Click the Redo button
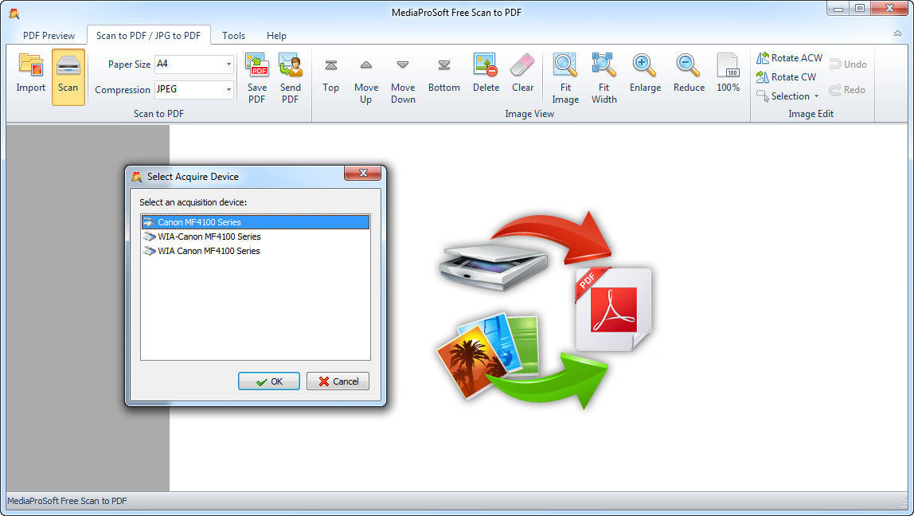The height and width of the screenshot is (516, 914). pos(848,90)
